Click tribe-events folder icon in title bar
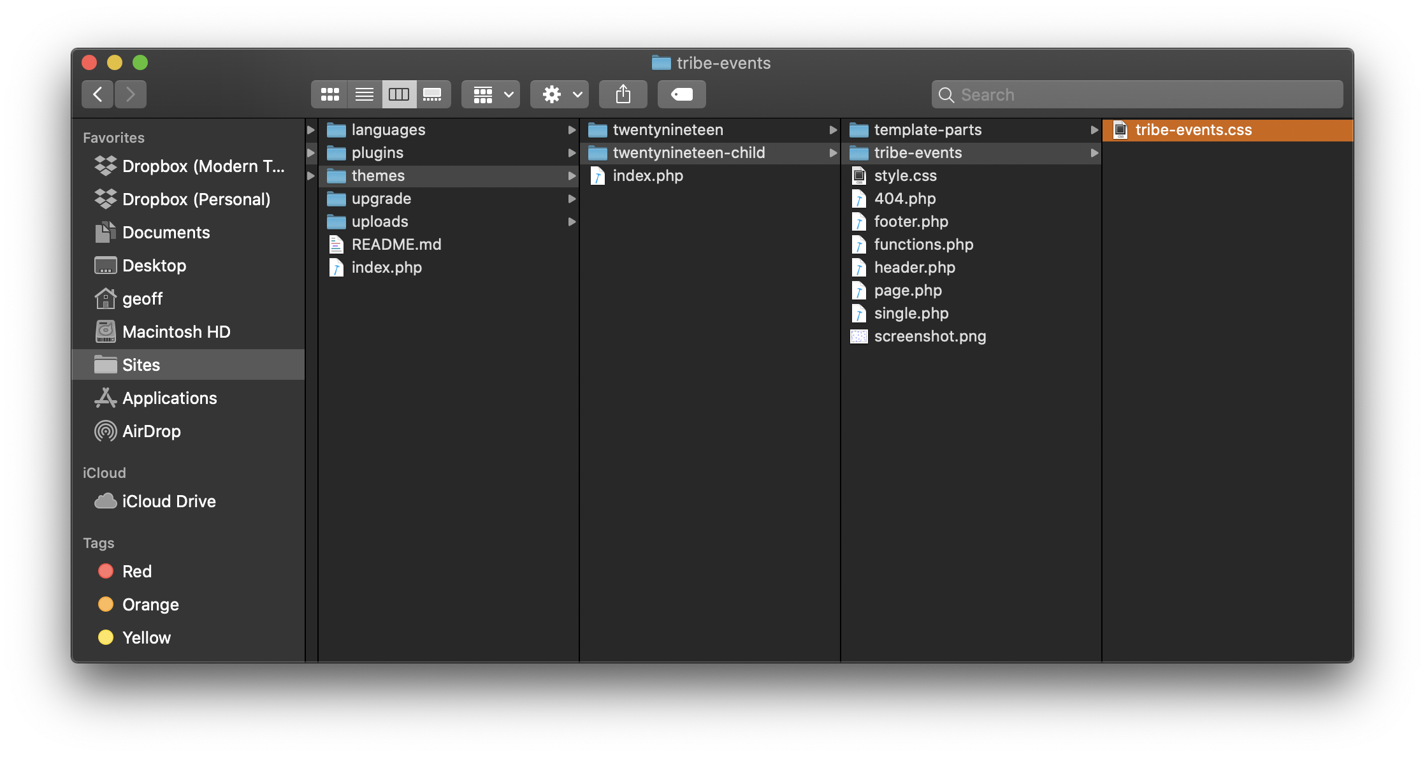The height and width of the screenshot is (757, 1425). (x=662, y=62)
